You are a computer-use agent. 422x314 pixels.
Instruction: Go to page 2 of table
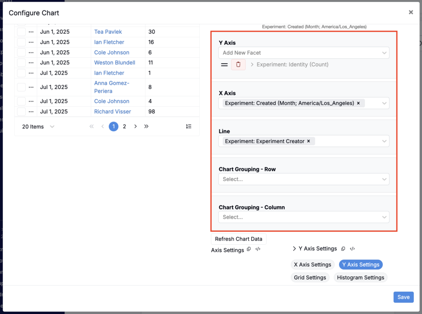[x=124, y=126]
